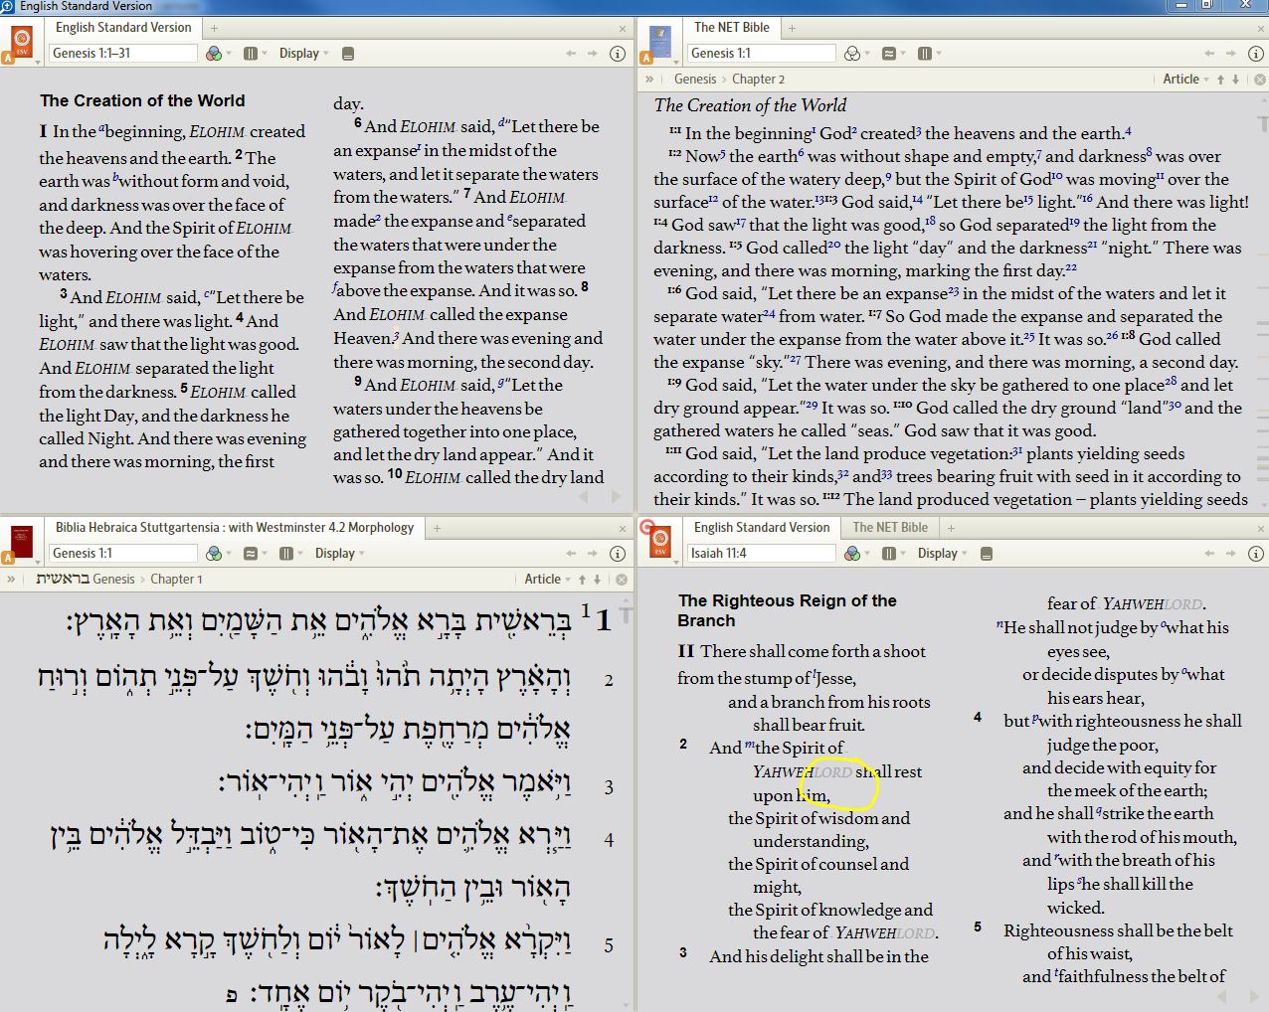Expand contents pane in Biblia Hebraica panel
Image resolution: width=1269 pixels, height=1012 pixels.
[x=11, y=580]
